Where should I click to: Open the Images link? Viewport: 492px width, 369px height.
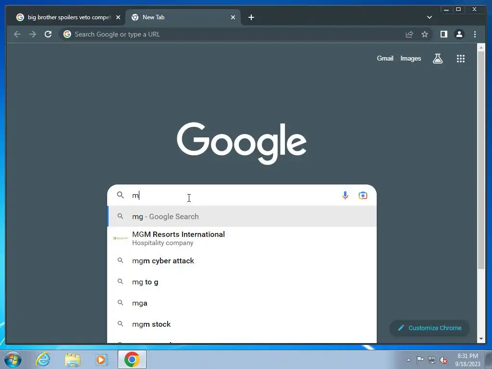pos(410,58)
